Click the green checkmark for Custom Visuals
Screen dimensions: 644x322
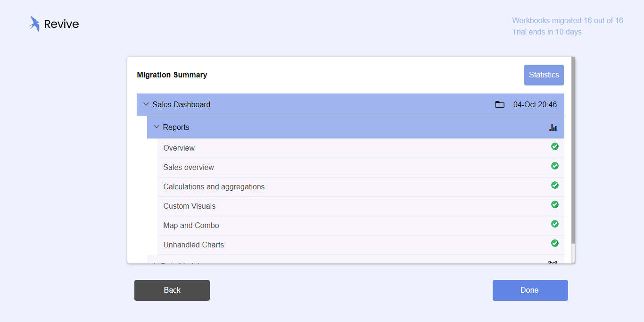pyautogui.click(x=555, y=204)
